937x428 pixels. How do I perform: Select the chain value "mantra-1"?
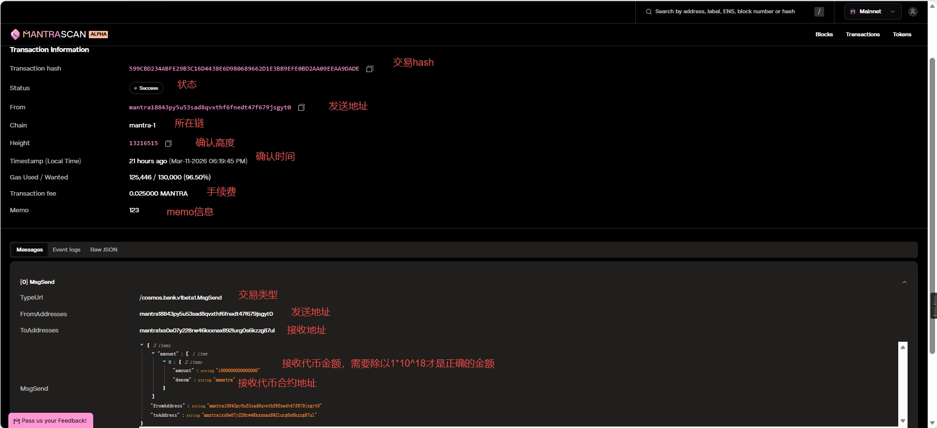tap(142, 126)
